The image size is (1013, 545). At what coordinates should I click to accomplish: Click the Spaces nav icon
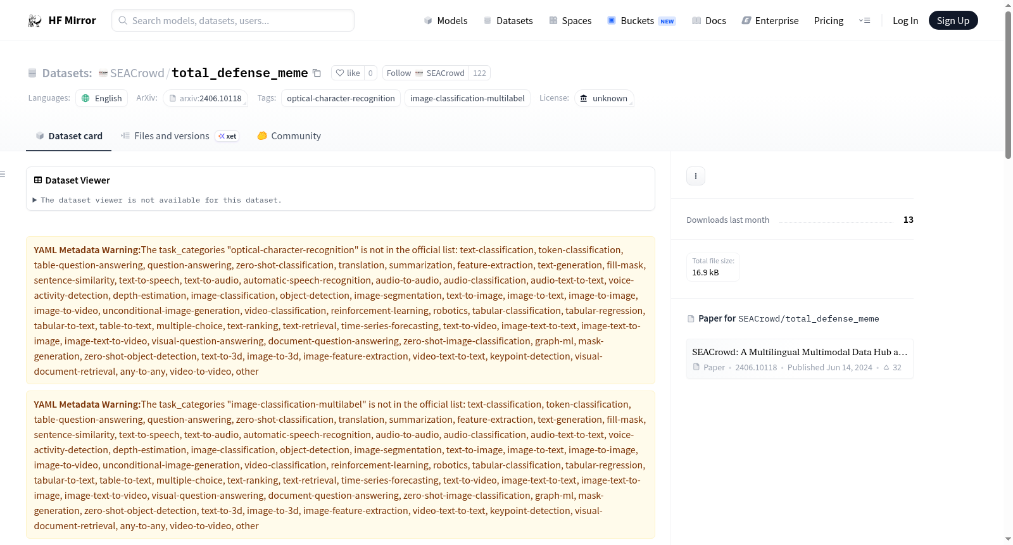(553, 20)
